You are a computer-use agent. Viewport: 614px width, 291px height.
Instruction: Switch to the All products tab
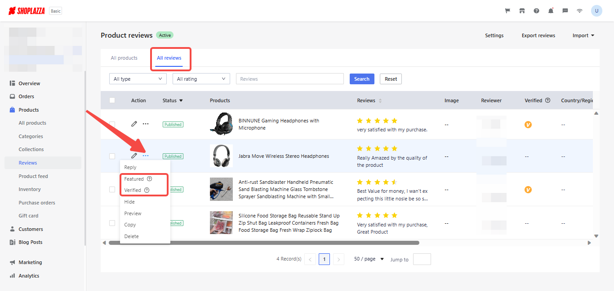pyautogui.click(x=124, y=58)
